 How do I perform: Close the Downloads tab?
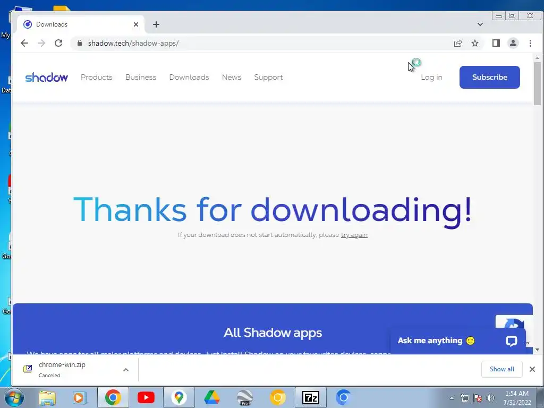pyautogui.click(x=136, y=24)
